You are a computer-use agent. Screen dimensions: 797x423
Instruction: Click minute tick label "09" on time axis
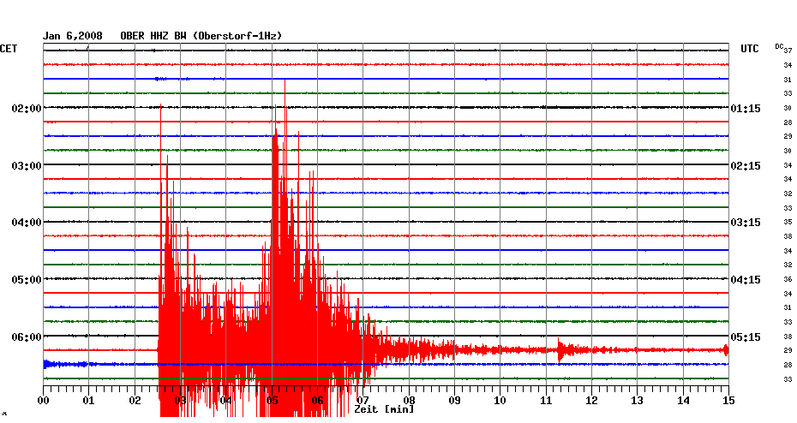pyautogui.click(x=454, y=401)
